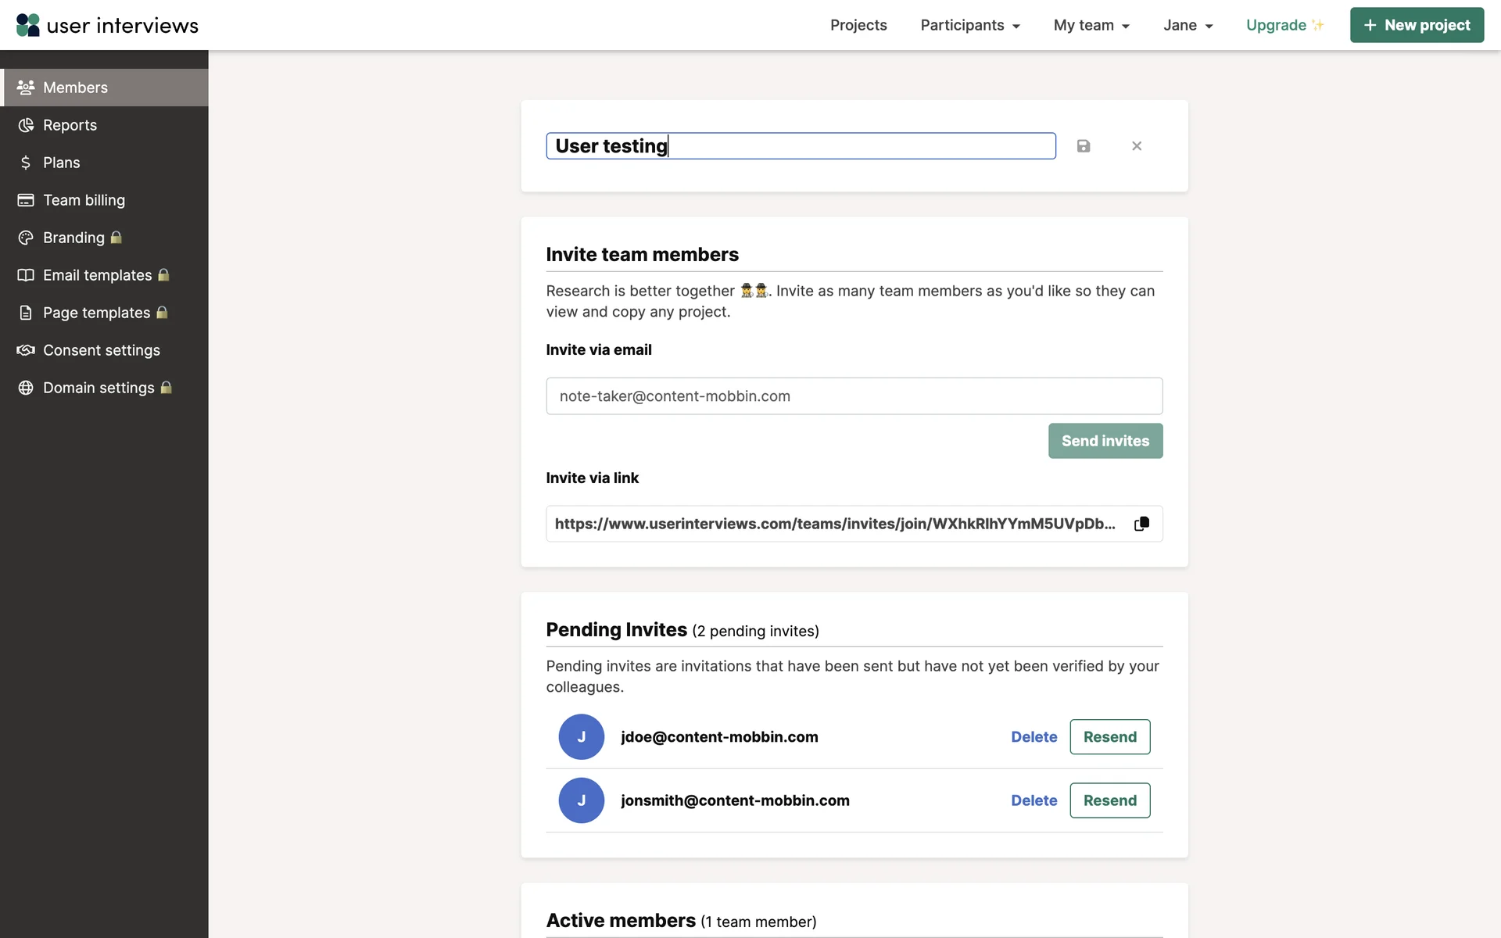Click the User Interviews logo
This screenshot has height=938, width=1501.
point(107,25)
